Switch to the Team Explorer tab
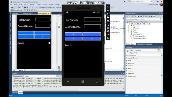 pyautogui.click(x=141, y=44)
